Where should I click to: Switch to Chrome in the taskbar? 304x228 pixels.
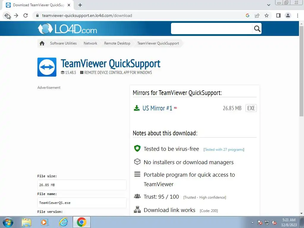pos(82,222)
